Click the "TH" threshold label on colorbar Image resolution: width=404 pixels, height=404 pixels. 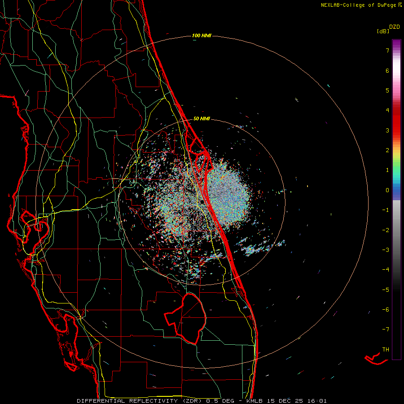coord(386,350)
